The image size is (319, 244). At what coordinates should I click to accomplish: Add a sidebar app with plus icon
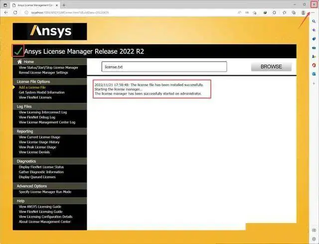click(x=314, y=83)
